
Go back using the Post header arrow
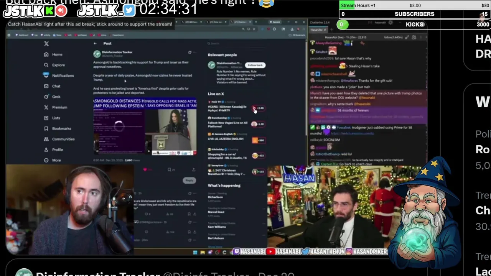[95, 43]
